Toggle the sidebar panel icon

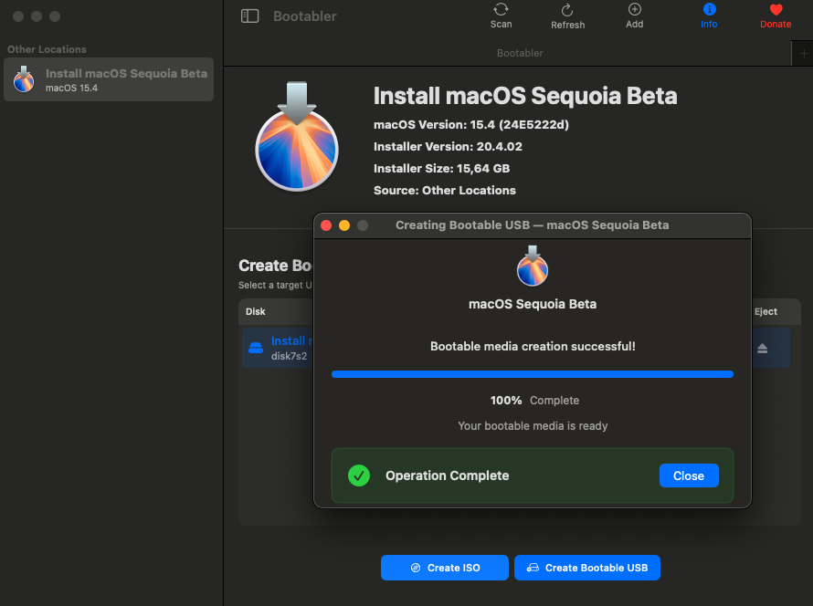coord(250,16)
